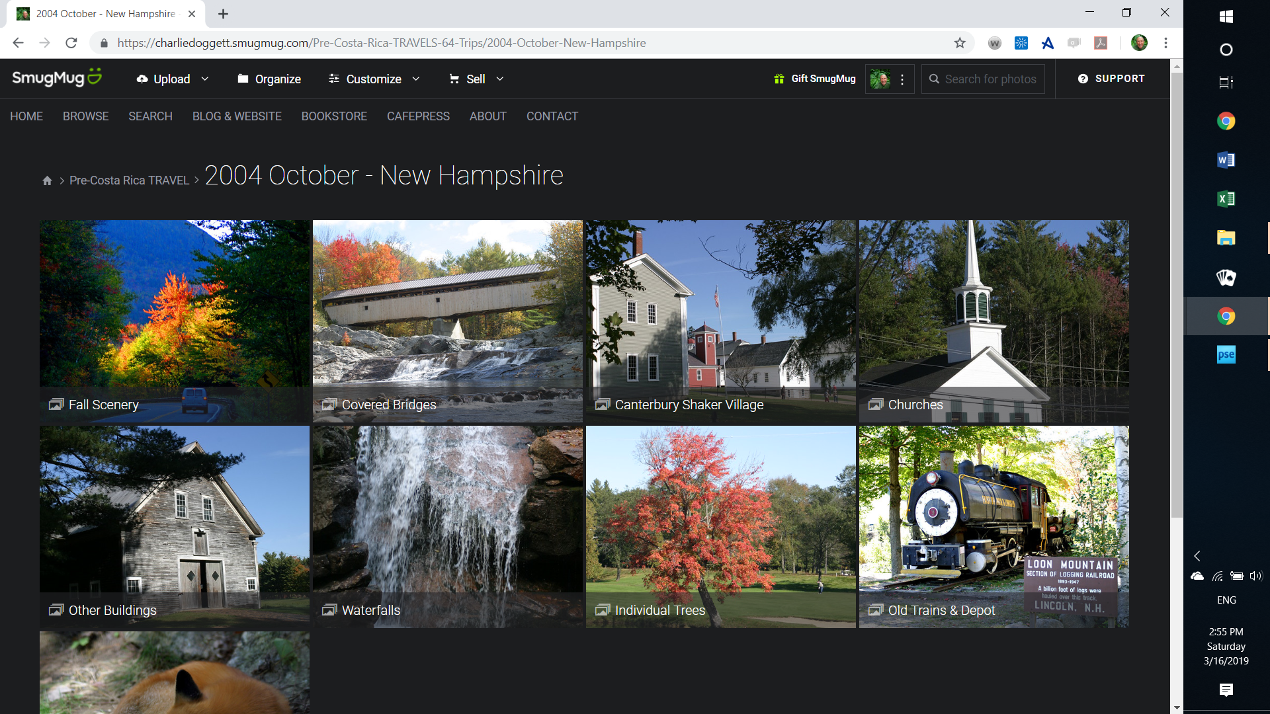Click ENG language indicator
Viewport: 1270px width, 714px height.
pyautogui.click(x=1226, y=600)
